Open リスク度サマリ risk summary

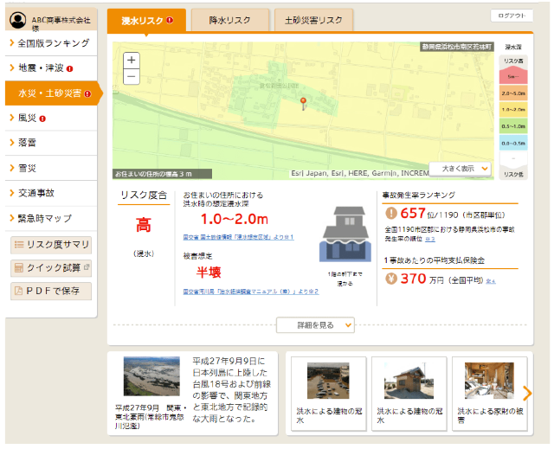click(x=51, y=244)
